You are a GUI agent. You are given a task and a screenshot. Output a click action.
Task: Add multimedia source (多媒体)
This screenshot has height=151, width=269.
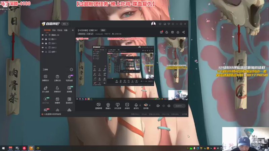[x=127, y=106]
